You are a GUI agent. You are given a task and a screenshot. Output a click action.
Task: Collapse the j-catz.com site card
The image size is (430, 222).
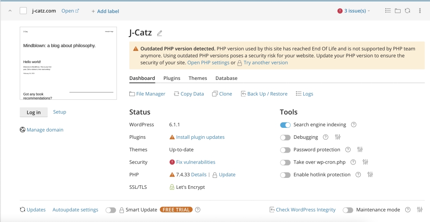tap(10, 11)
